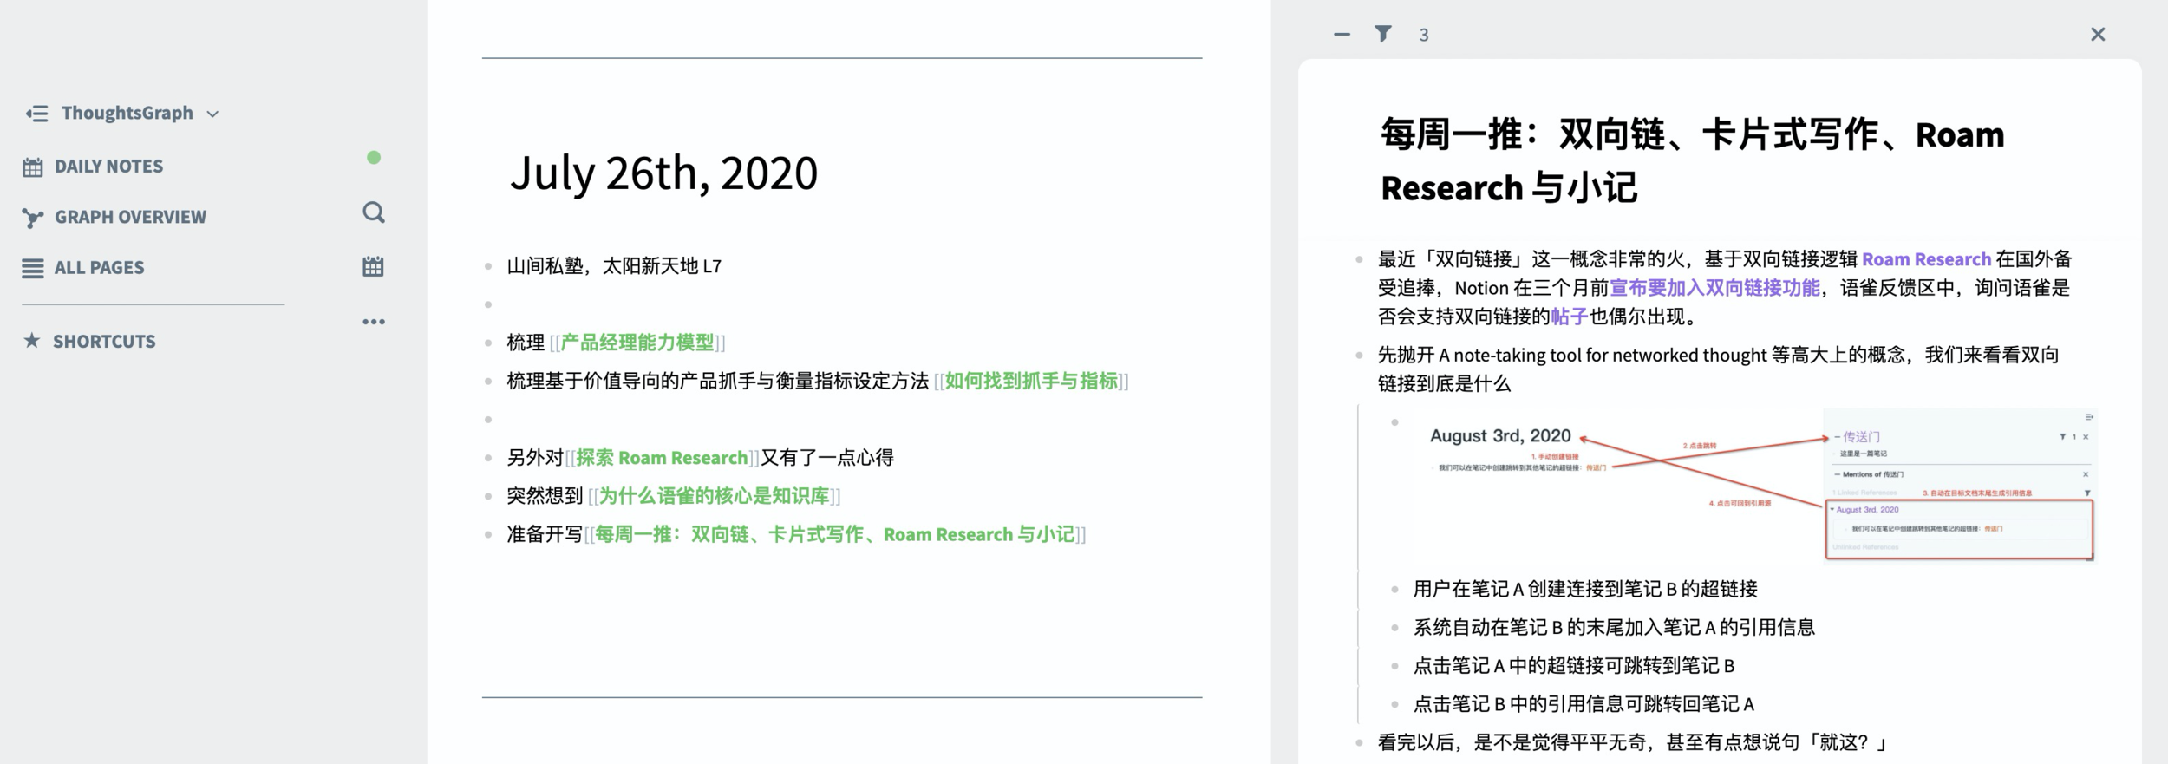Open the 帖子 link in sidebar text
The width and height of the screenshot is (2168, 764).
click(1569, 317)
